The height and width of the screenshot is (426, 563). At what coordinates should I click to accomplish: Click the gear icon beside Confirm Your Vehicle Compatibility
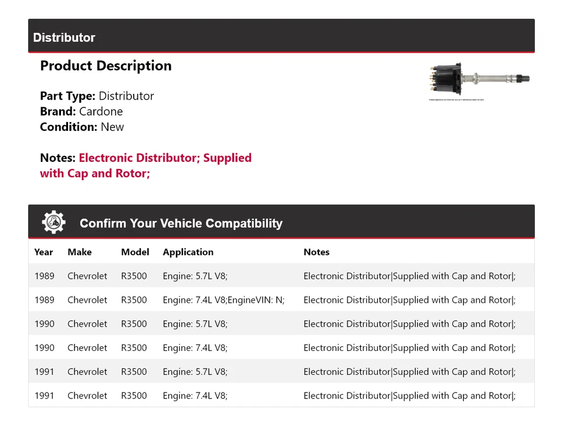[53, 222]
